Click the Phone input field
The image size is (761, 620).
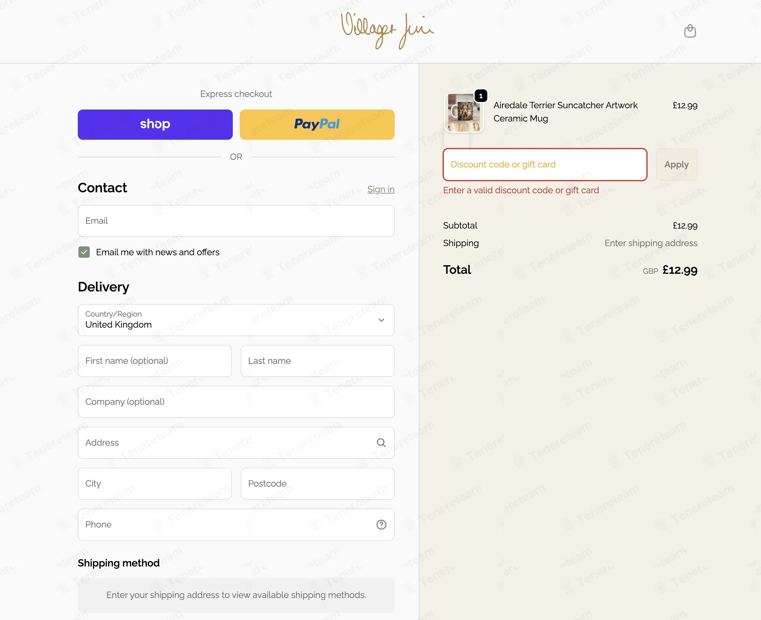pos(236,524)
